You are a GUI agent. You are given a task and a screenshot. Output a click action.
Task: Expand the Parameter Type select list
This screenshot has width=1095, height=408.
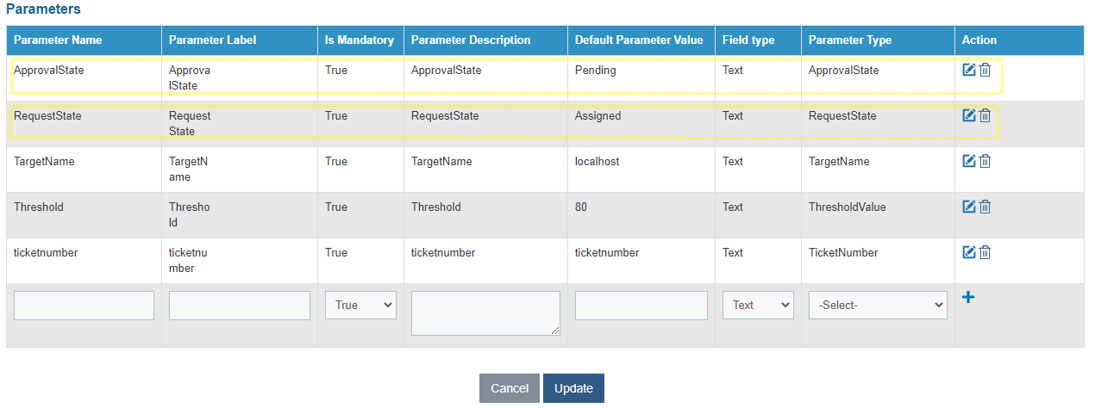pyautogui.click(x=878, y=305)
